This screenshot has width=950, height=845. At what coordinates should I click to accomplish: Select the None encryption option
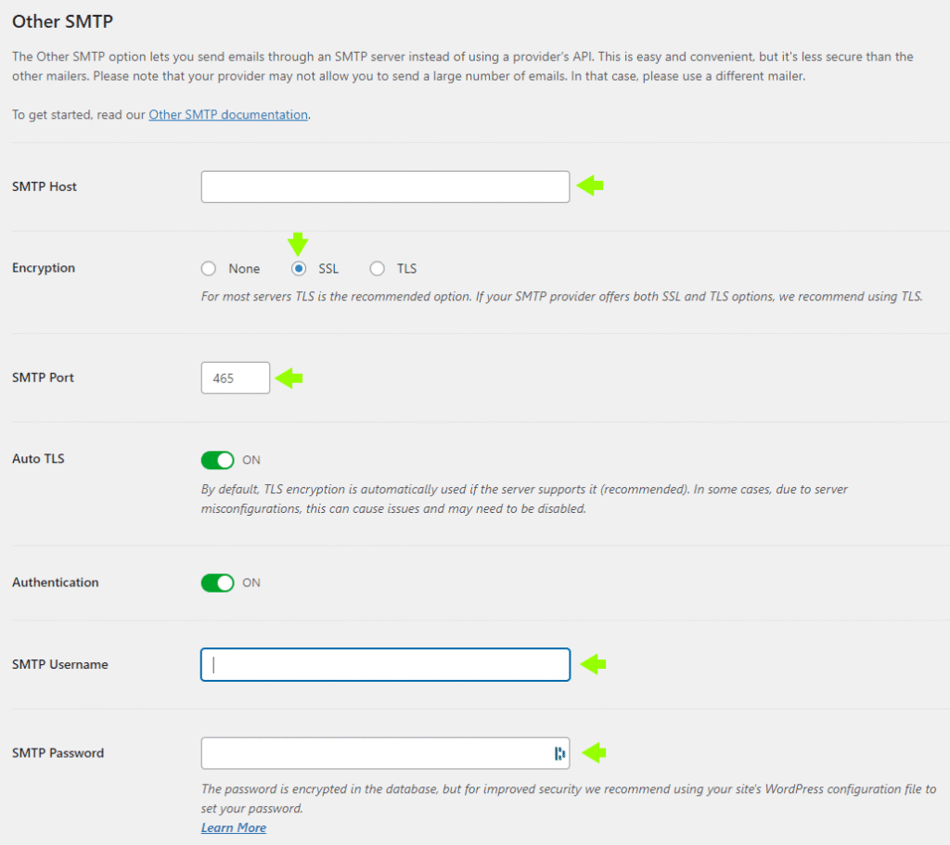click(x=209, y=269)
